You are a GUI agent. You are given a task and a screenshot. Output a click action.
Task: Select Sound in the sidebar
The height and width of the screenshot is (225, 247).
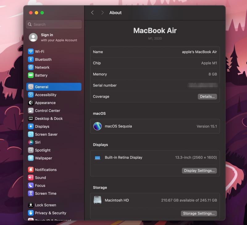54,177
